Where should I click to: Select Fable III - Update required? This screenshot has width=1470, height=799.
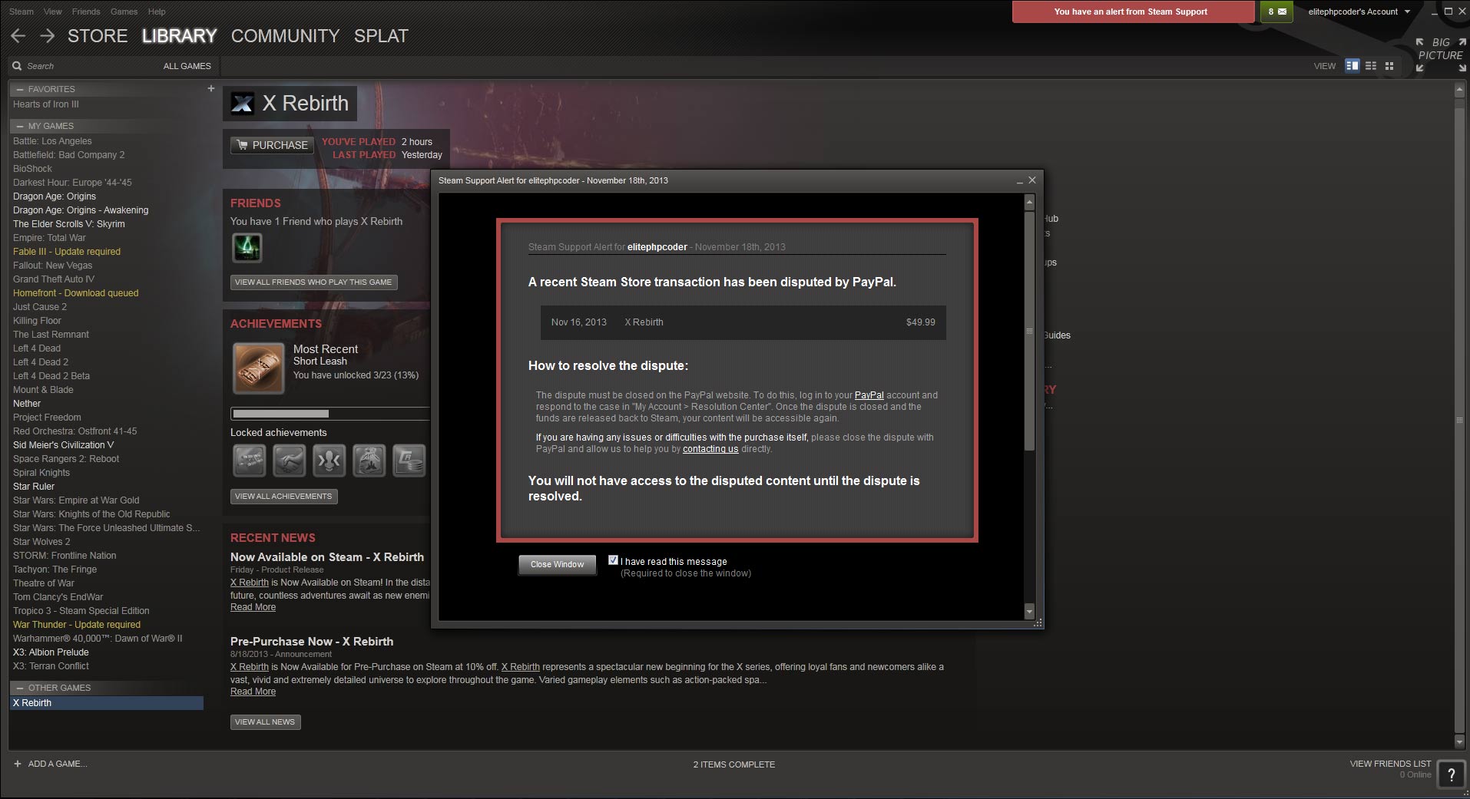click(x=66, y=252)
